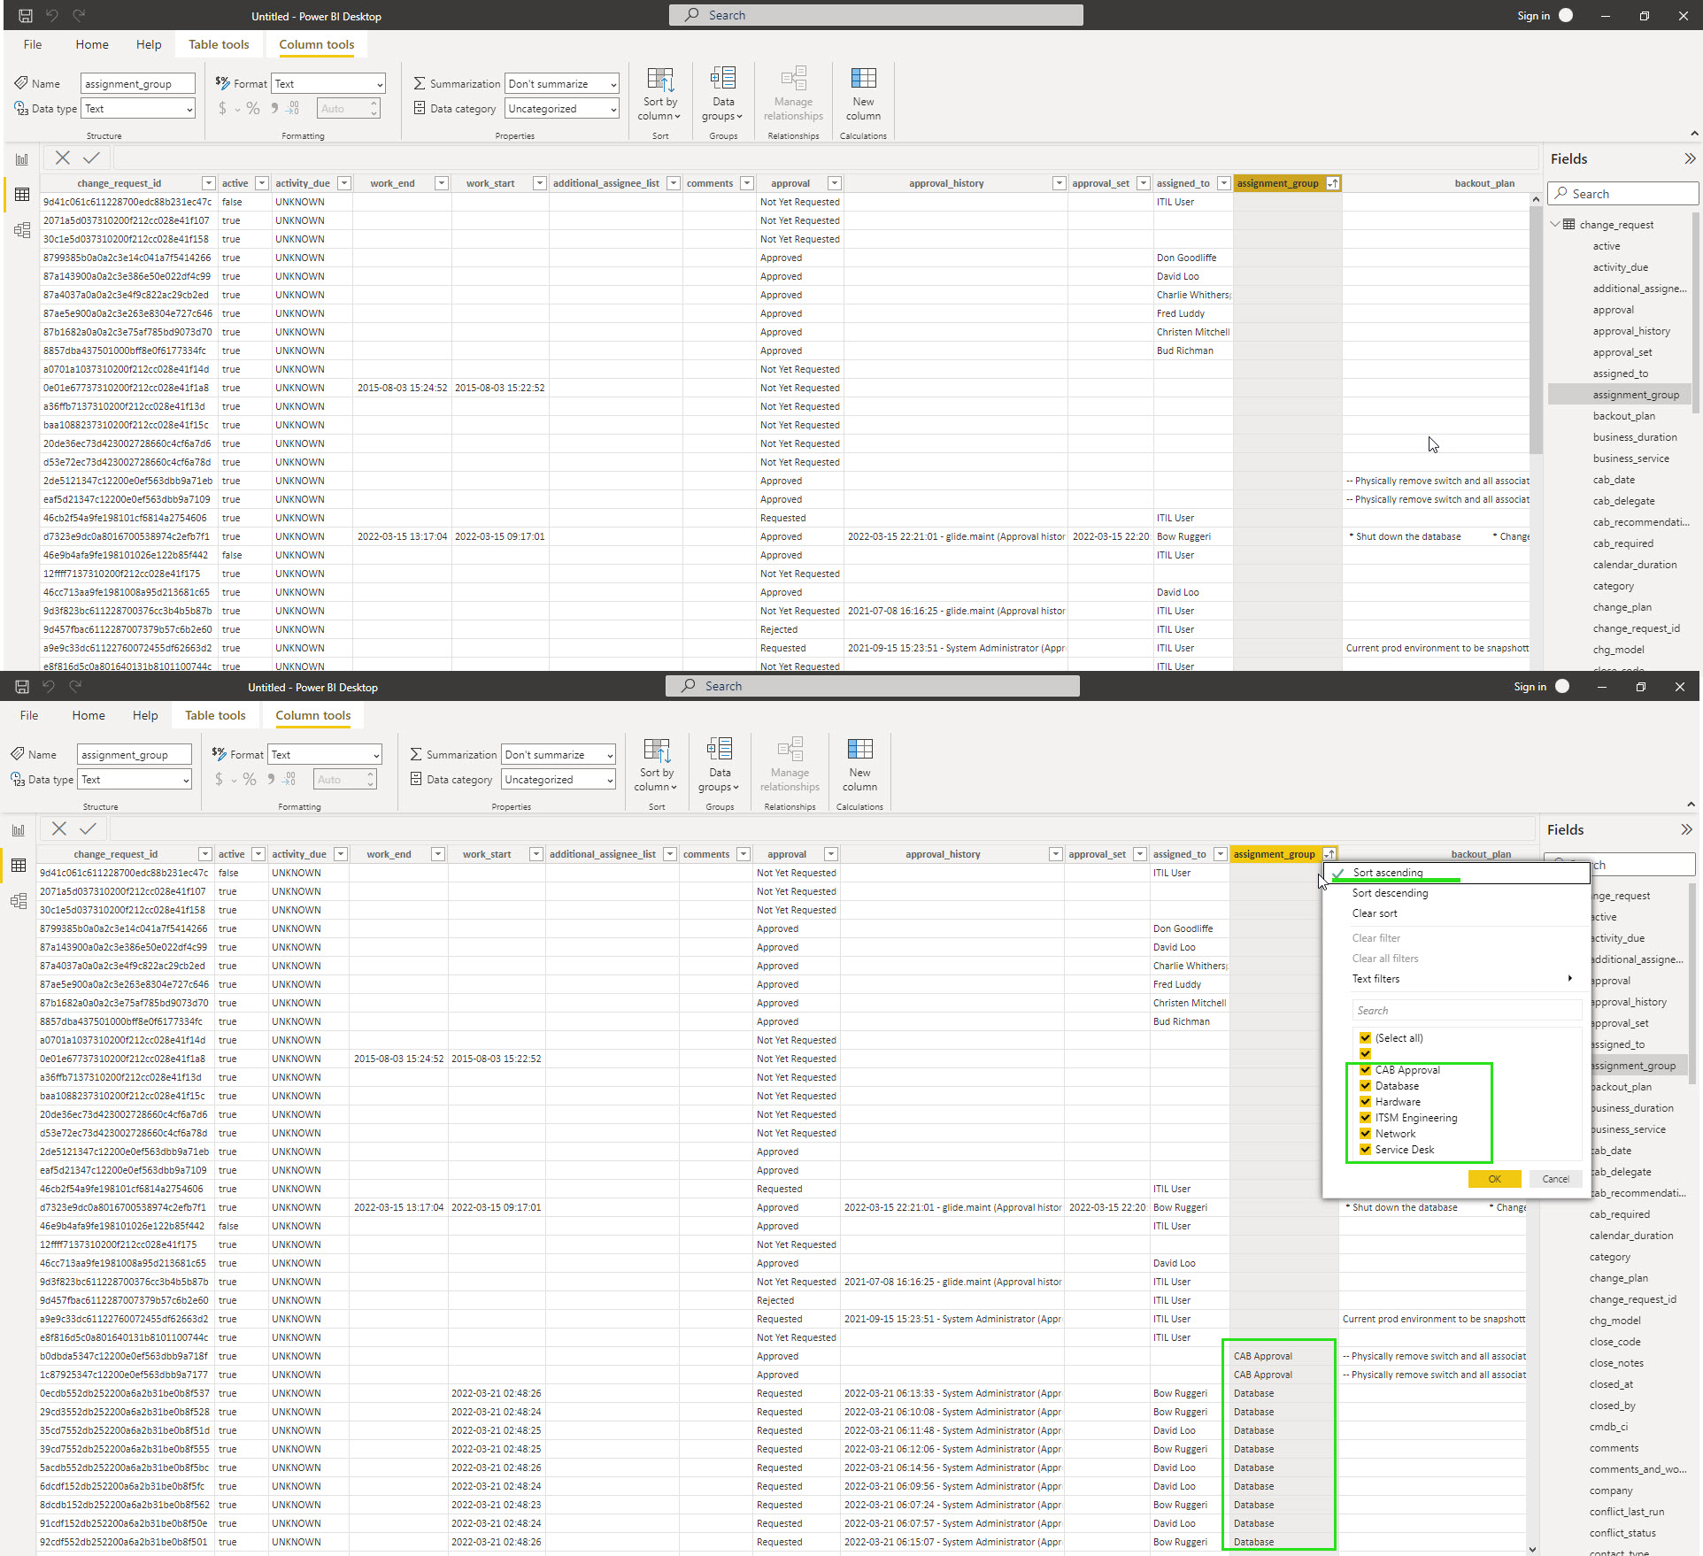Apply percentage formatting to assignment_group
The width and height of the screenshot is (1703, 1556).
253,108
